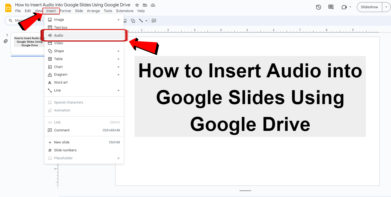Insert a comment using the toolbar icon
This screenshot has width=391, height=197.
click(x=154, y=20)
